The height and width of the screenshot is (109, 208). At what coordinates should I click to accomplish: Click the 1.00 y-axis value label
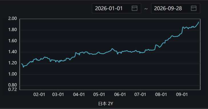13,74
